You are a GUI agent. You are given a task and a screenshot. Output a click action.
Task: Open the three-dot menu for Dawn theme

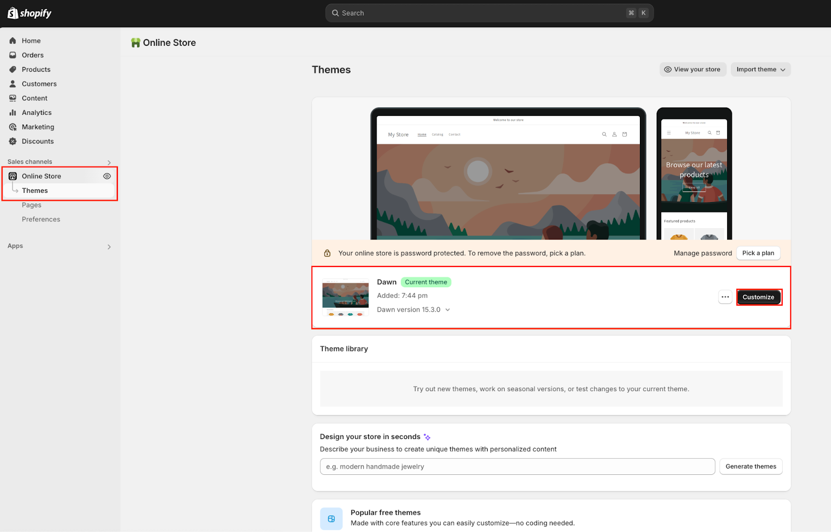coord(725,297)
